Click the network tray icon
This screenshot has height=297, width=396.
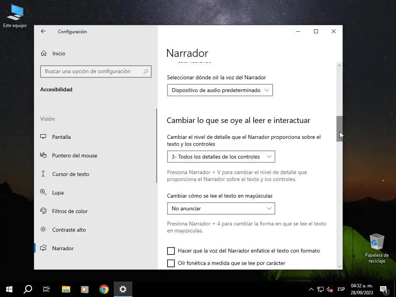click(x=321, y=289)
